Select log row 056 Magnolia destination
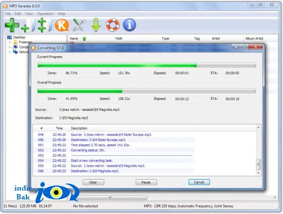Image resolution: width=283 pixels, height=214 pixels. (x=114, y=171)
